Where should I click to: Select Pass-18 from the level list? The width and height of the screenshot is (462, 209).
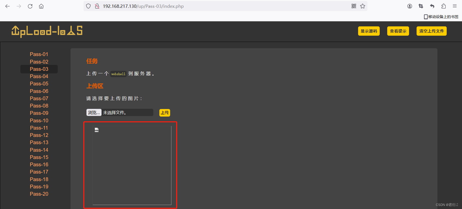(39, 179)
